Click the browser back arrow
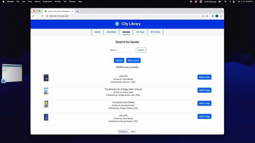The width and height of the screenshot is (255, 143). (x=33, y=16)
